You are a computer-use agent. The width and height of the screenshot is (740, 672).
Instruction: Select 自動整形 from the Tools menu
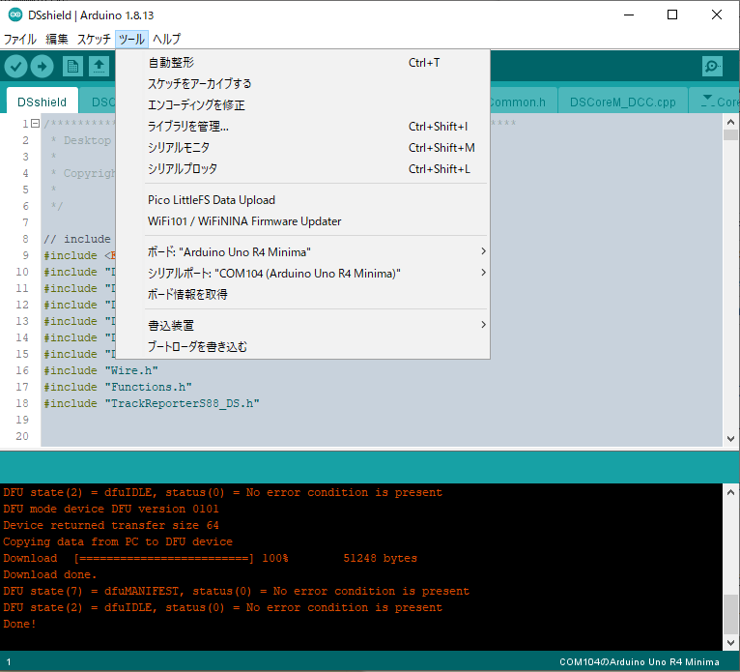(171, 63)
